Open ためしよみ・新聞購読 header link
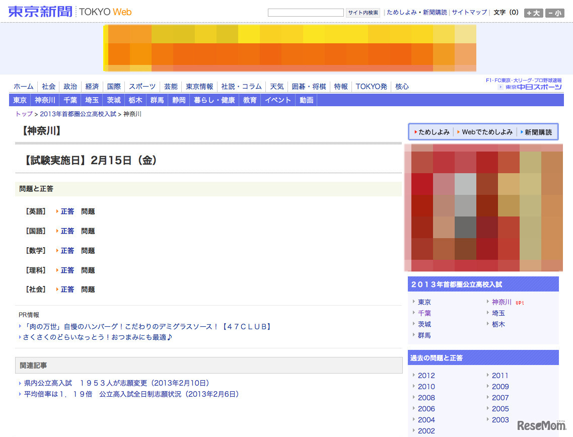The height and width of the screenshot is (437, 573). (x=416, y=13)
